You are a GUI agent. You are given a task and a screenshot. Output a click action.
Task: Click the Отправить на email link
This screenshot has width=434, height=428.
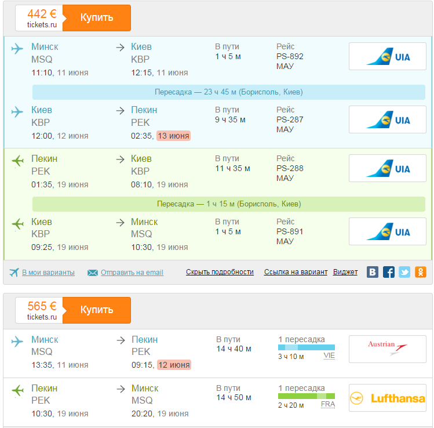132,273
